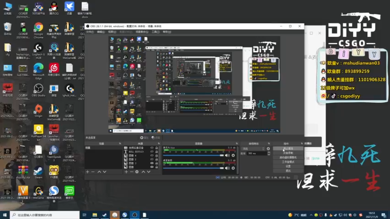
Task: Select the TeamSpeak 3 desktop icon
Action: [x=54, y=153]
